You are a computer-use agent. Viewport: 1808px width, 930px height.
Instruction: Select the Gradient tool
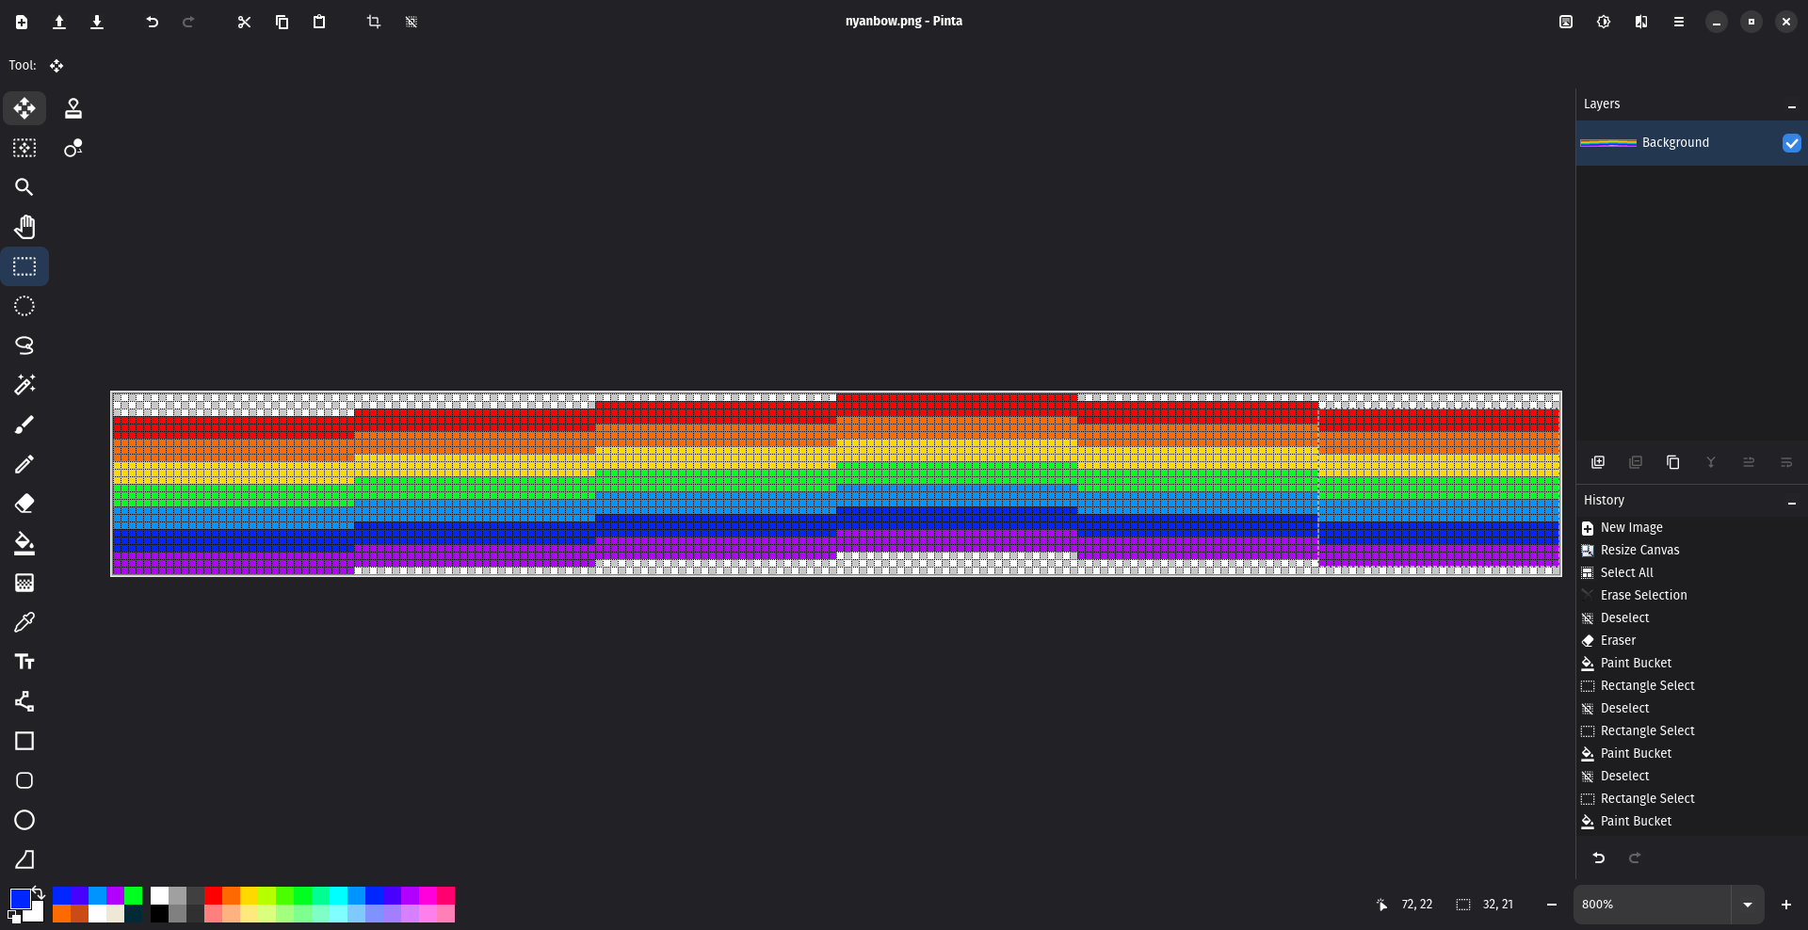click(24, 583)
